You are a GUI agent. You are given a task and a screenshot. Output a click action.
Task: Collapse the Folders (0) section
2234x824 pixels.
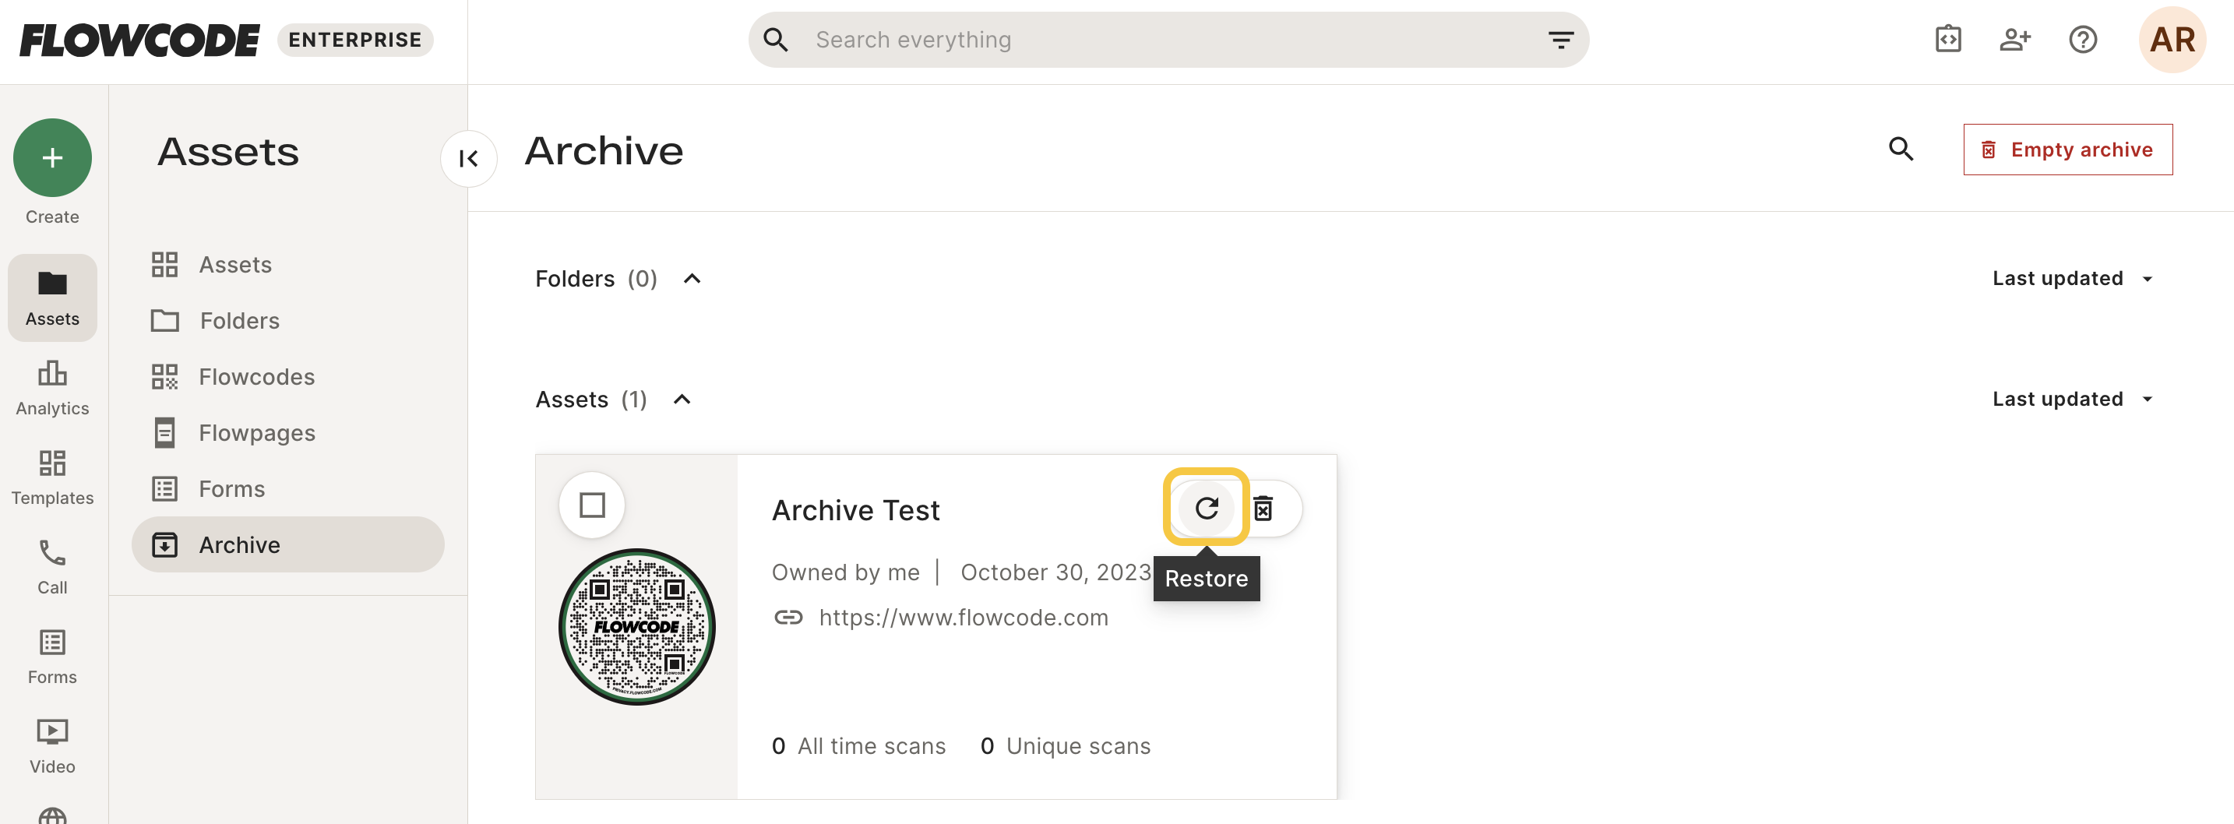pyautogui.click(x=691, y=278)
